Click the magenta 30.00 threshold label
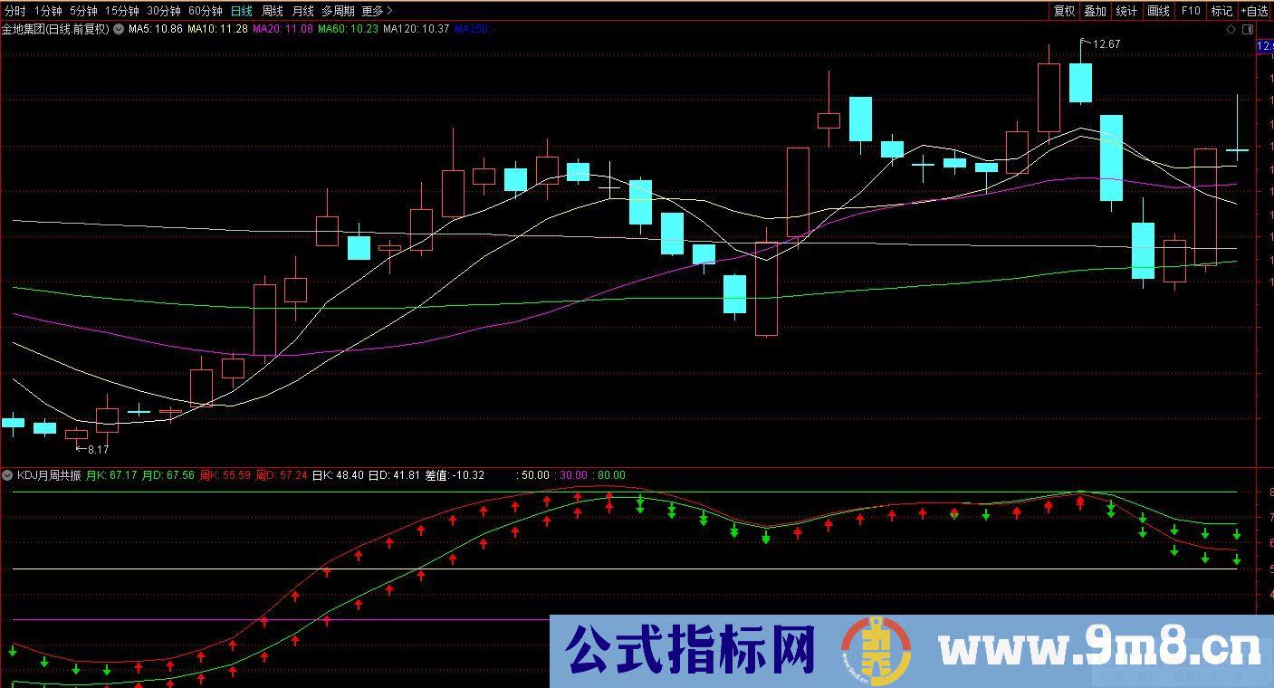This screenshot has height=688, width=1274. pos(574,475)
